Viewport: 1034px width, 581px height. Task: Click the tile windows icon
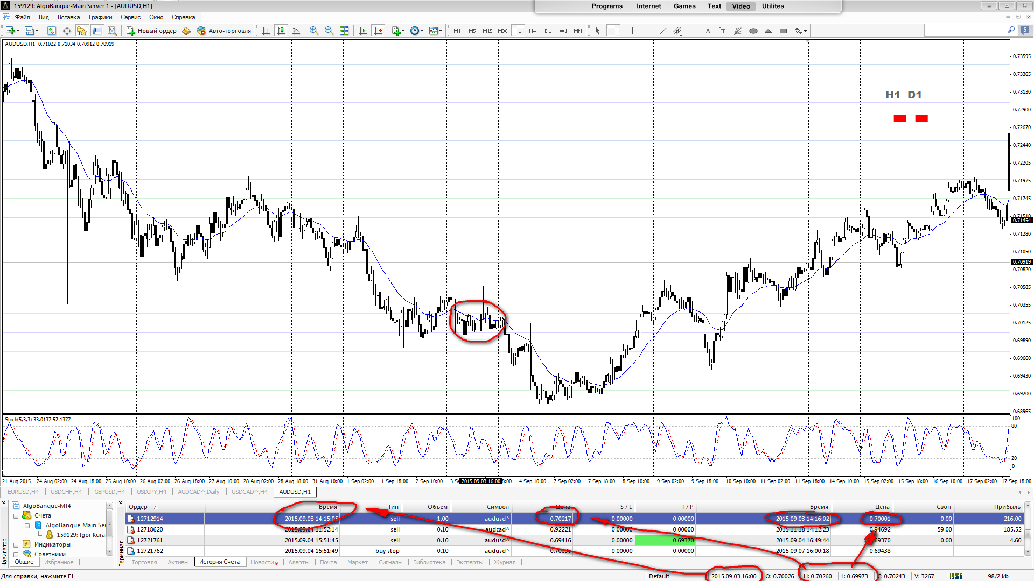344,31
